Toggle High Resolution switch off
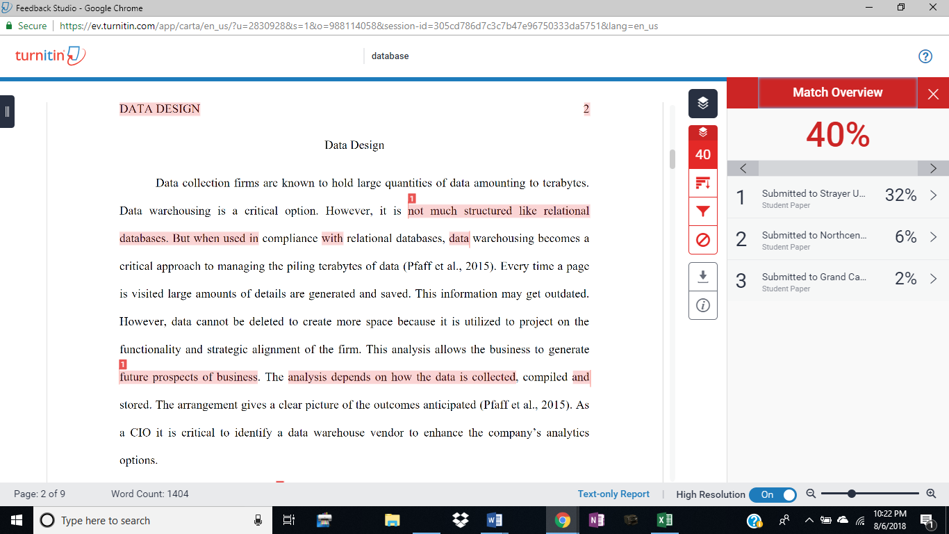The image size is (949, 534). (773, 494)
